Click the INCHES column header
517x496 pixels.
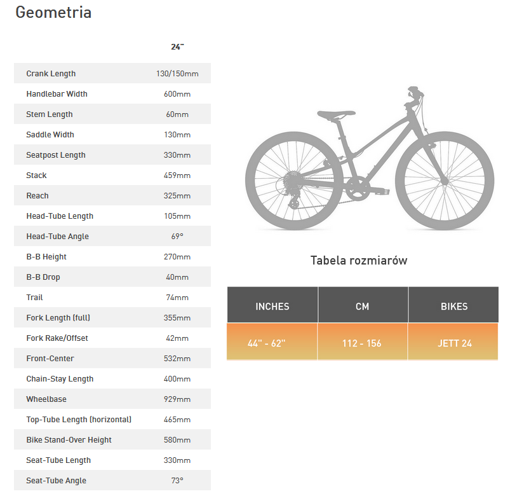[272, 305]
